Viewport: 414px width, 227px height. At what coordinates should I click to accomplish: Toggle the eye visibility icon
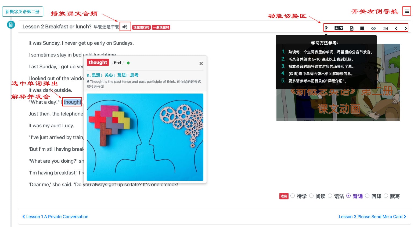373,28
